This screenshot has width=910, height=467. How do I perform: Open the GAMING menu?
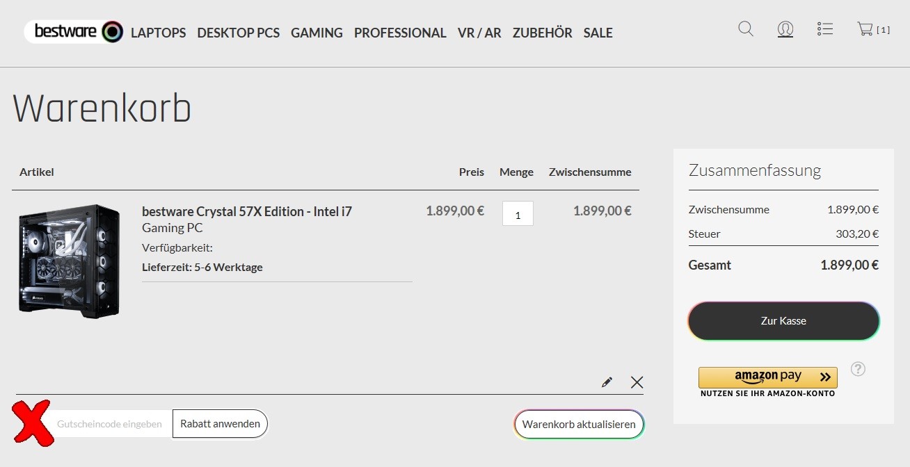[x=317, y=33]
